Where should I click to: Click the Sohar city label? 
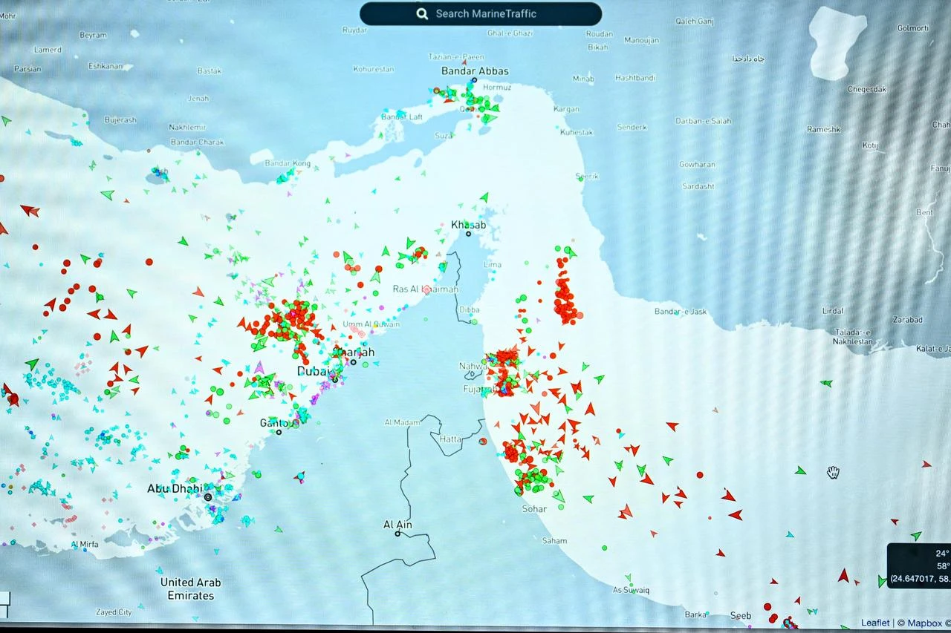(534, 509)
